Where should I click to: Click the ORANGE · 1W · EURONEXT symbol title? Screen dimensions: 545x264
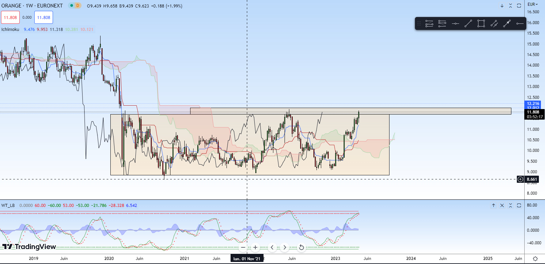32,6
